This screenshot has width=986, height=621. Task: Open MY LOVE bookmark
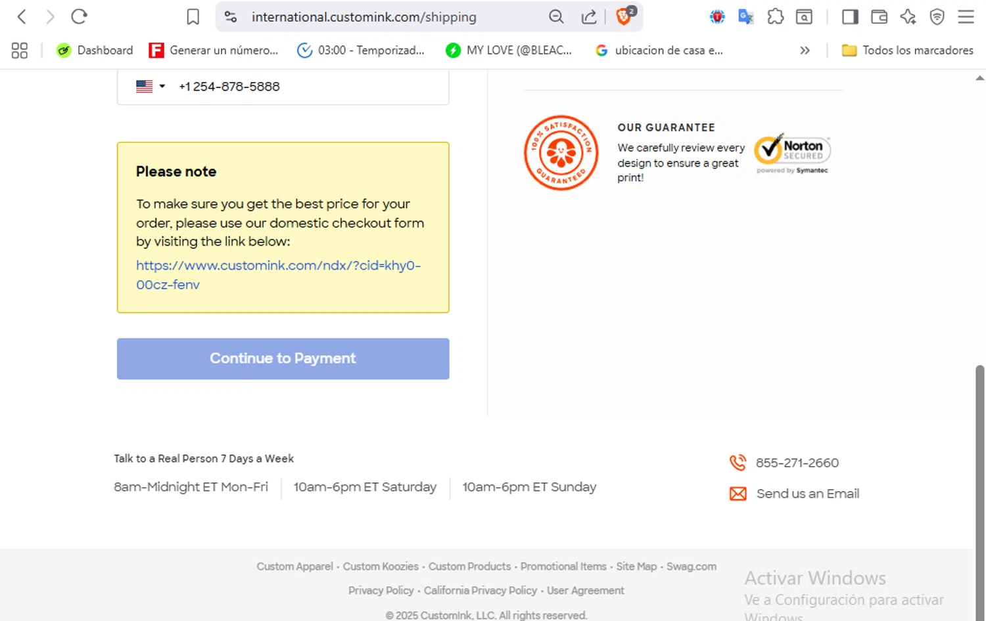click(x=509, y=51)
